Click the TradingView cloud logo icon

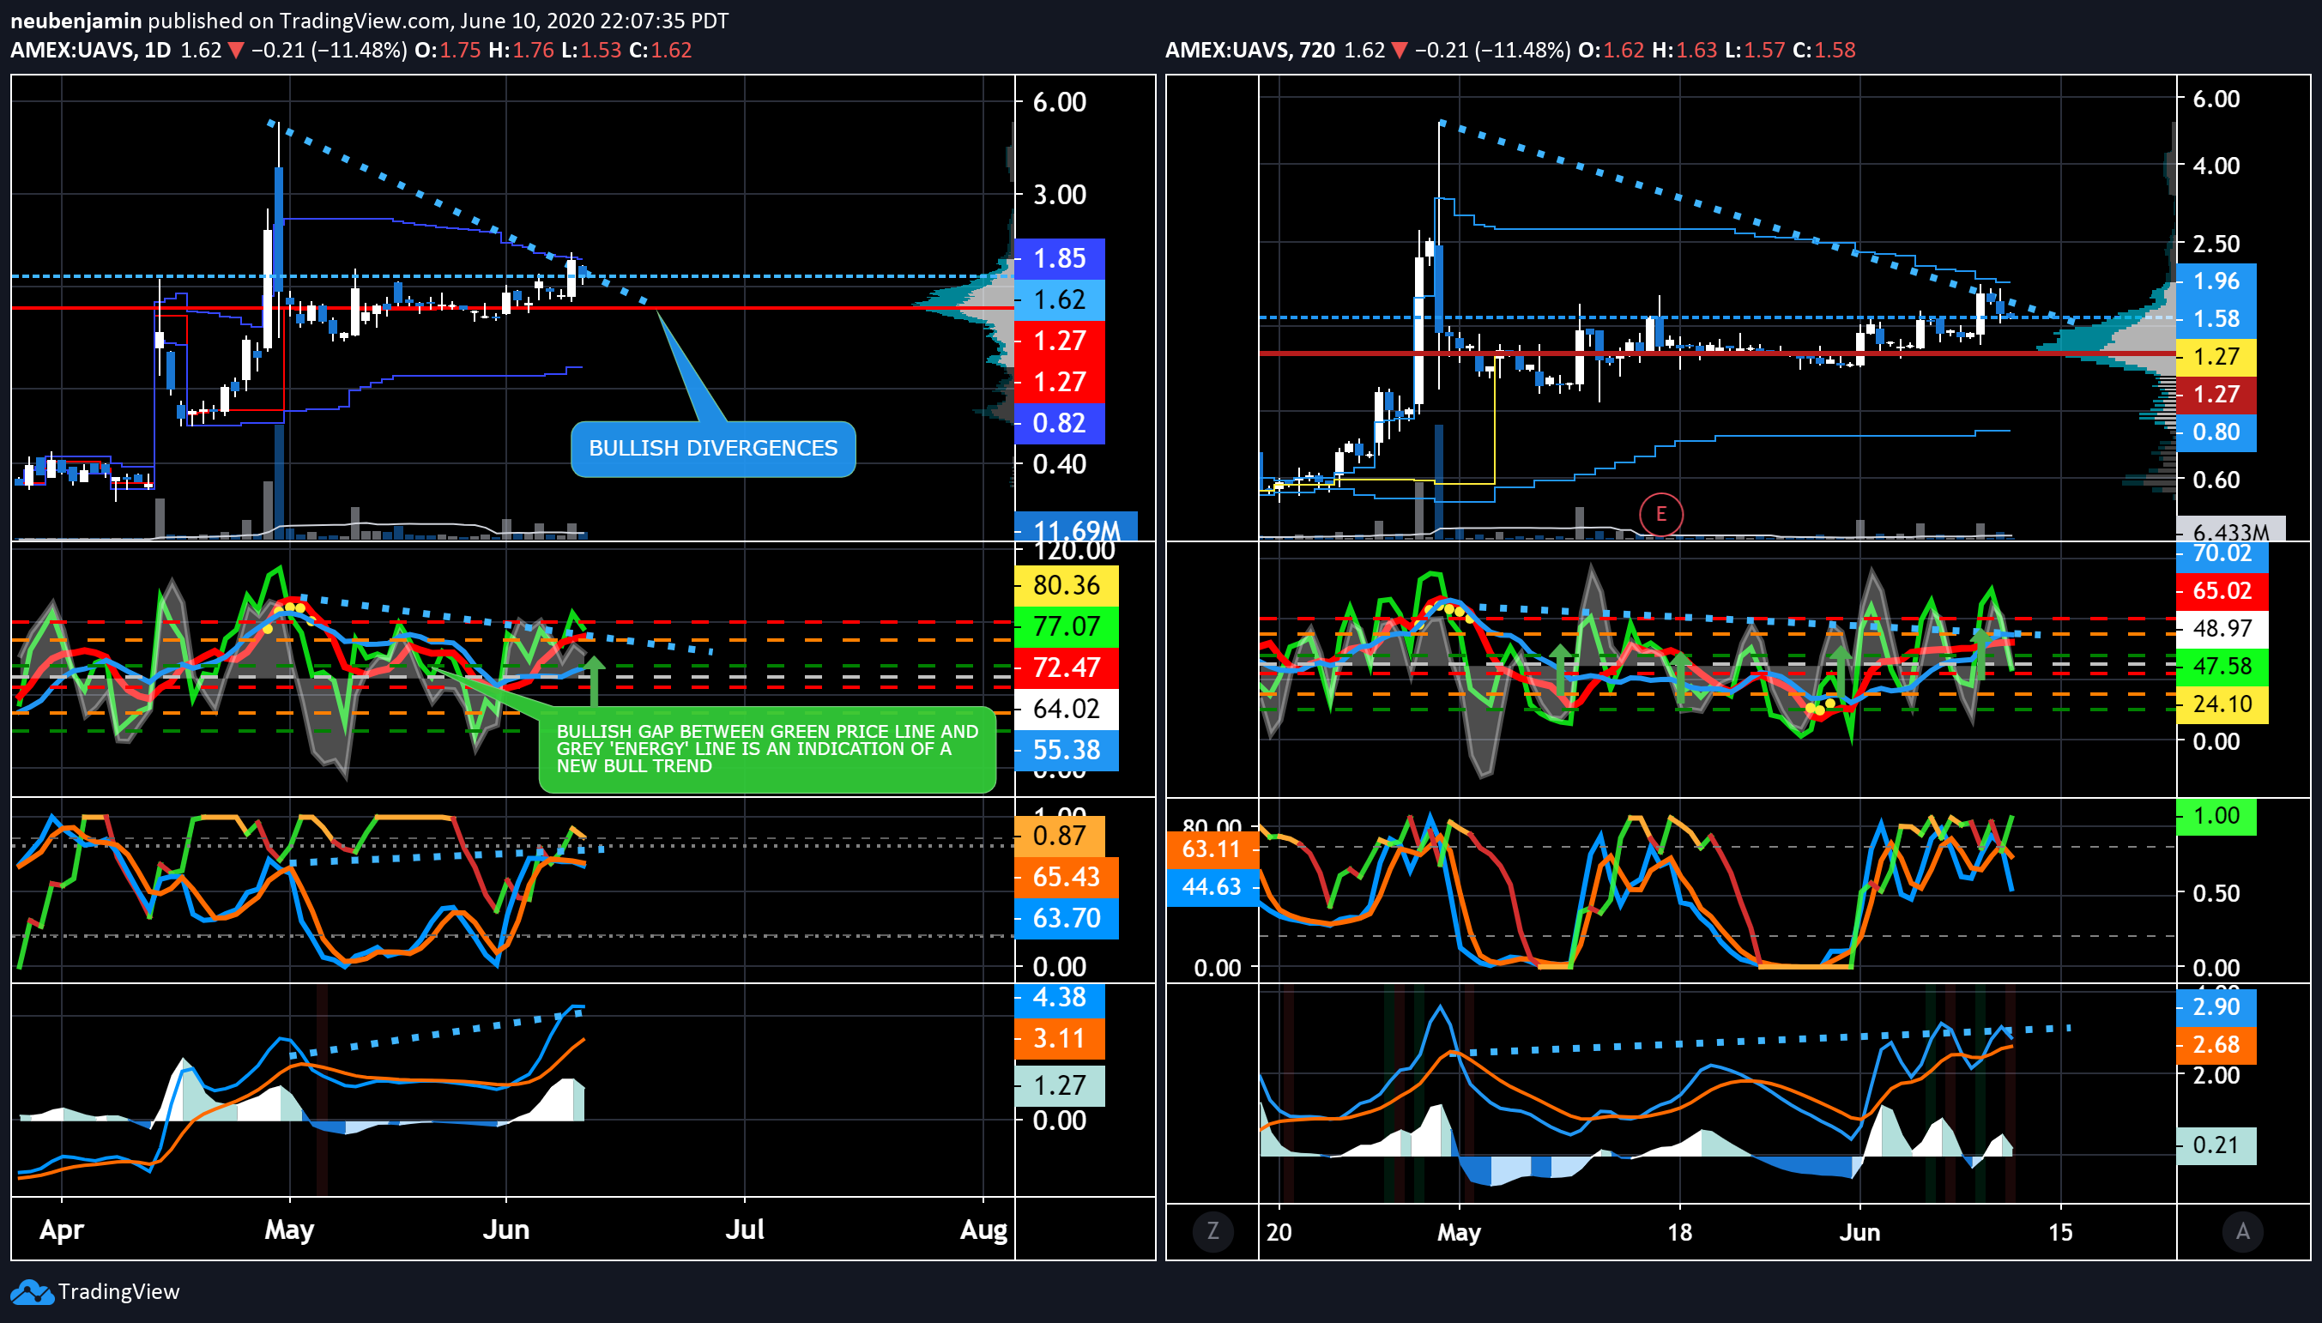coord(32,1291)
